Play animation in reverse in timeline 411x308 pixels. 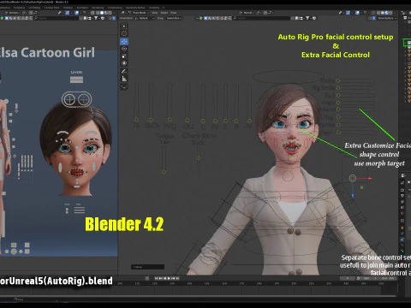tap(164, 278)
